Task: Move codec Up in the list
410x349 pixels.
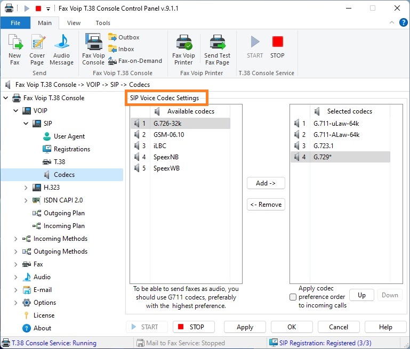Action: coord(361,295)
